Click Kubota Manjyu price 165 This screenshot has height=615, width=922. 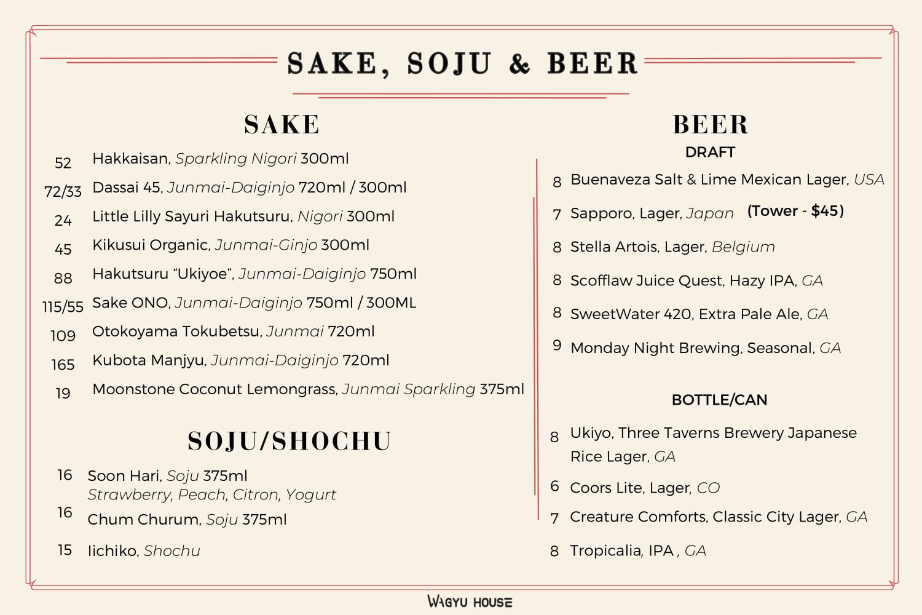tap(63, 365)
